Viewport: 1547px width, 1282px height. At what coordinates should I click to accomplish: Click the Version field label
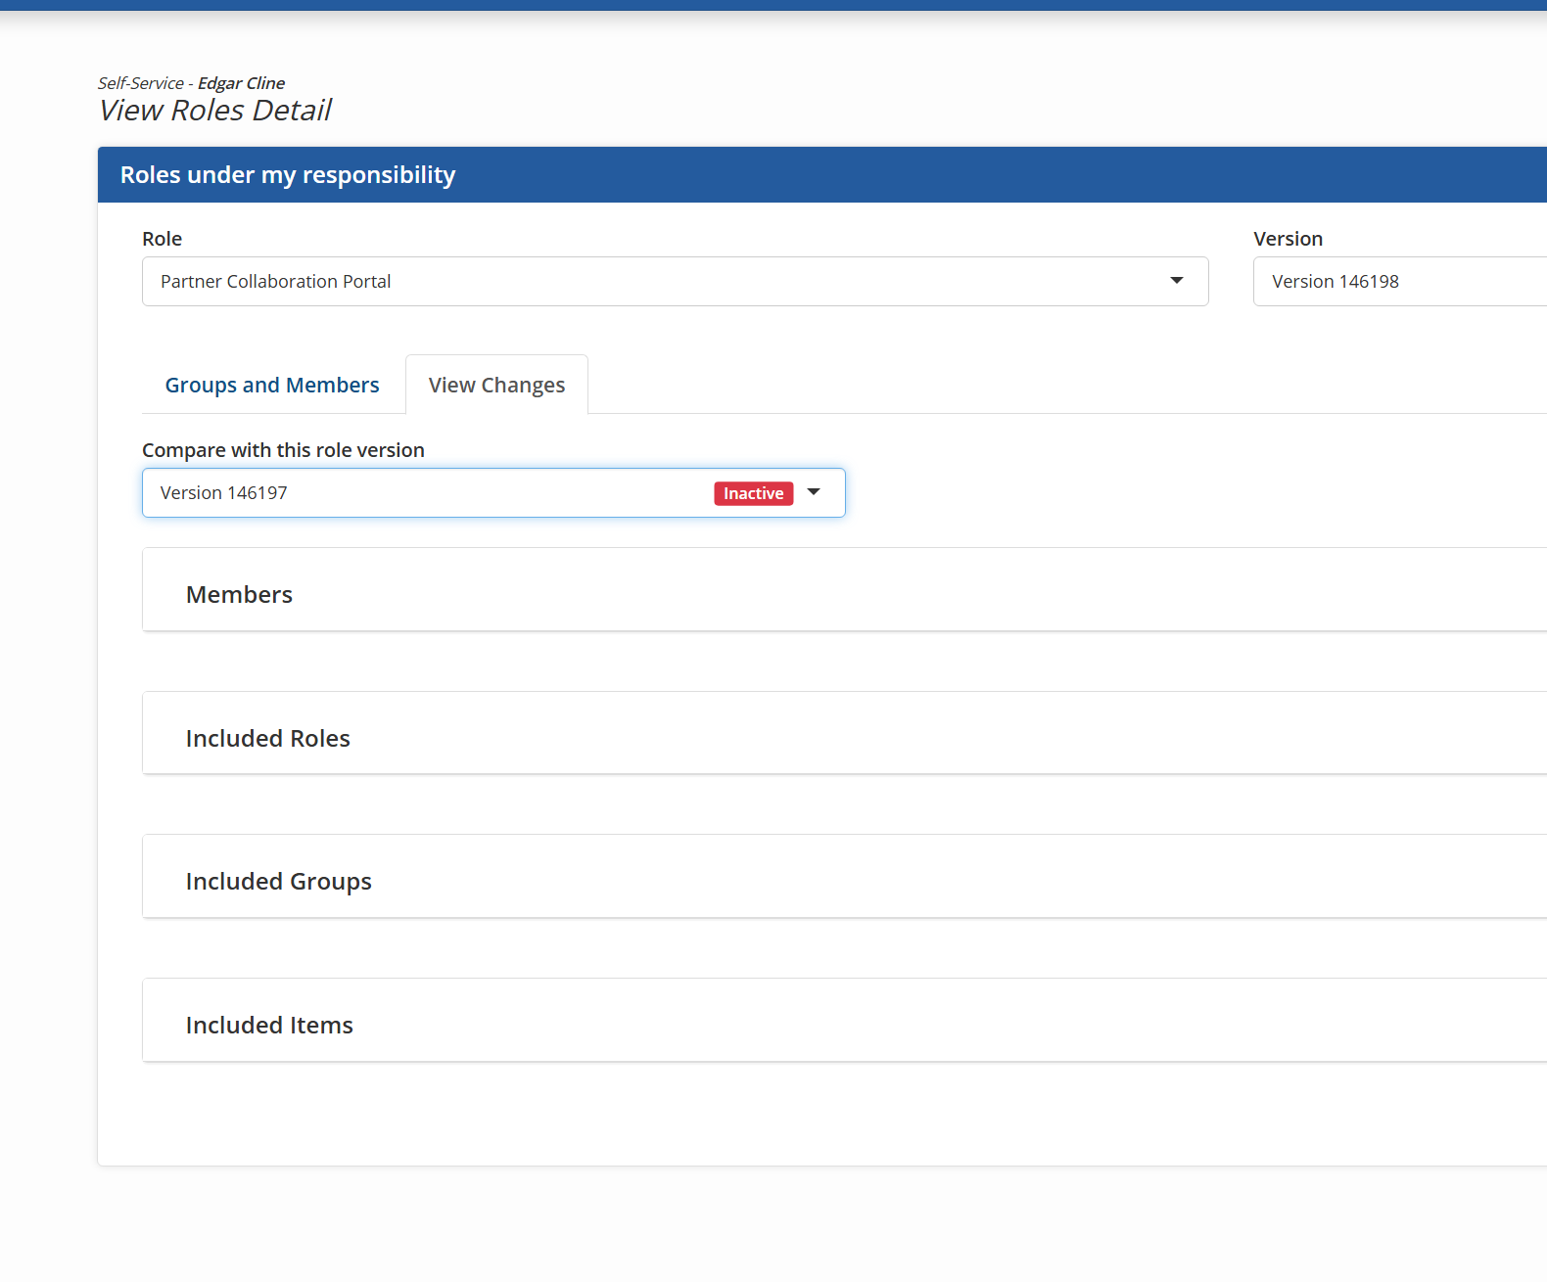point(1288,239)
